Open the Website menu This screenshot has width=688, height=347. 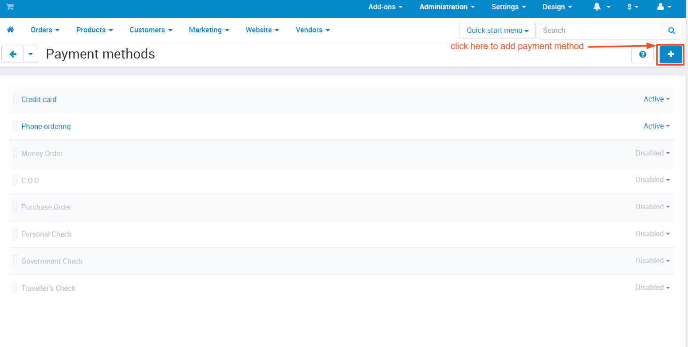262,30
